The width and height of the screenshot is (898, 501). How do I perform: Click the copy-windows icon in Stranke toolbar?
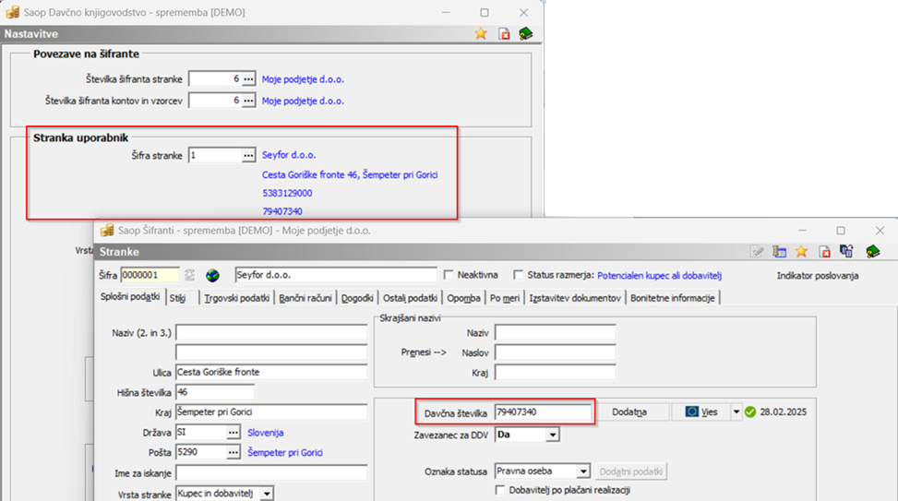846,251
